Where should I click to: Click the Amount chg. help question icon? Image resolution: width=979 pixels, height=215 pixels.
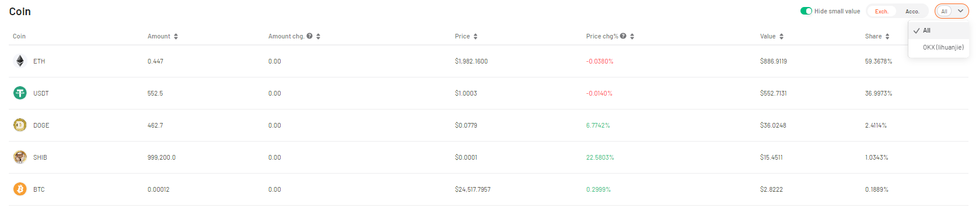point(309,36)
